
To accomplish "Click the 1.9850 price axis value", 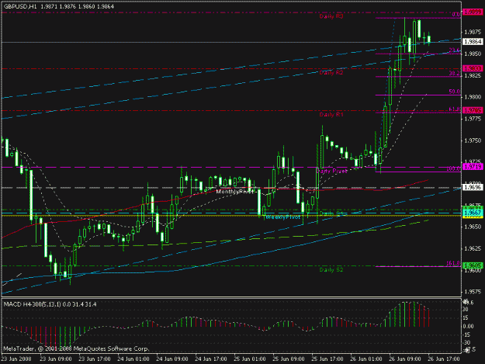I will tap(473, 54).
